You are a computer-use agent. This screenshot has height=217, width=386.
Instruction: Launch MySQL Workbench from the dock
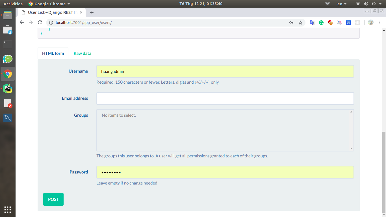[8, 118]
